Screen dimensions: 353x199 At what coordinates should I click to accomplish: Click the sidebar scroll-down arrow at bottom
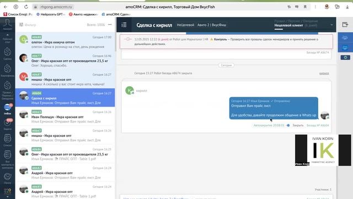7,197
